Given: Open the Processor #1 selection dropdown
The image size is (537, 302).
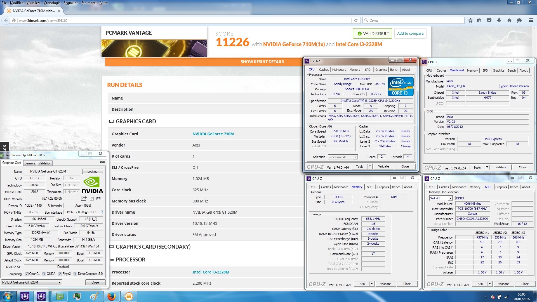Looking at the screenshot, I should [x=343, y=157].
